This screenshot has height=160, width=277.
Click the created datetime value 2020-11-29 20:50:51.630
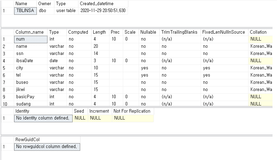pos(103,11)
